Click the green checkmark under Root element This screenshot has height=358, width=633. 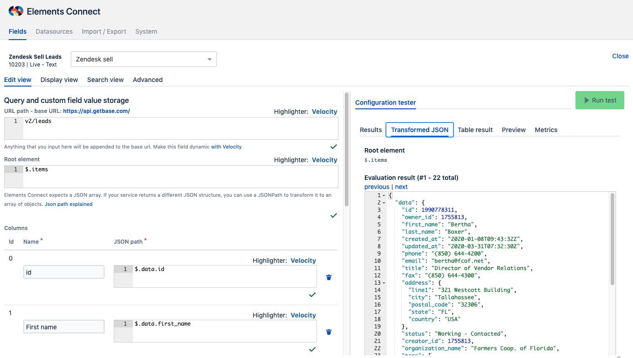click(x=333, y=215)
